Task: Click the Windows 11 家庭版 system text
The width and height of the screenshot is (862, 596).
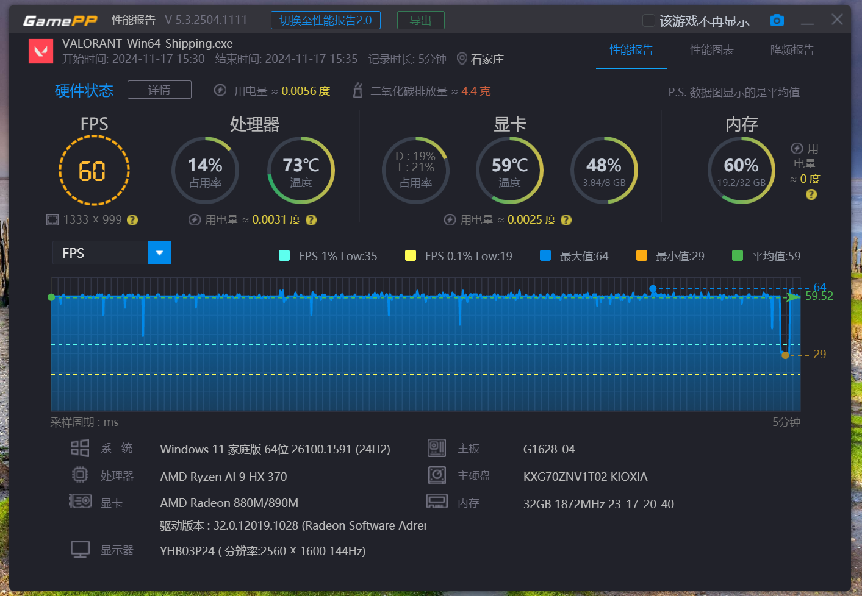Action: pos(275,449)
